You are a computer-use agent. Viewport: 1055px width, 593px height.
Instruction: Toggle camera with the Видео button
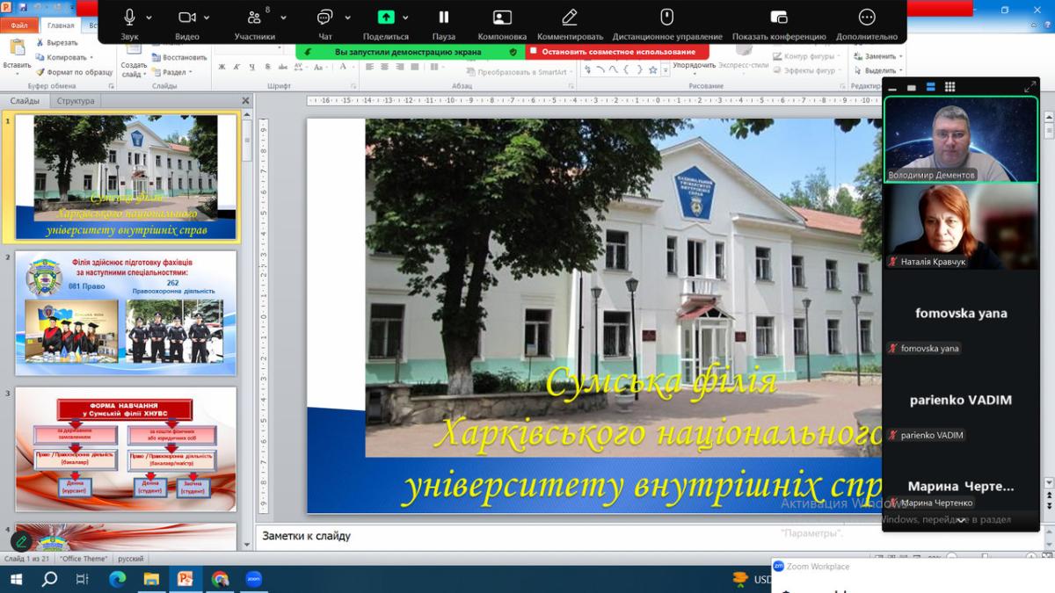click(187, 23)
